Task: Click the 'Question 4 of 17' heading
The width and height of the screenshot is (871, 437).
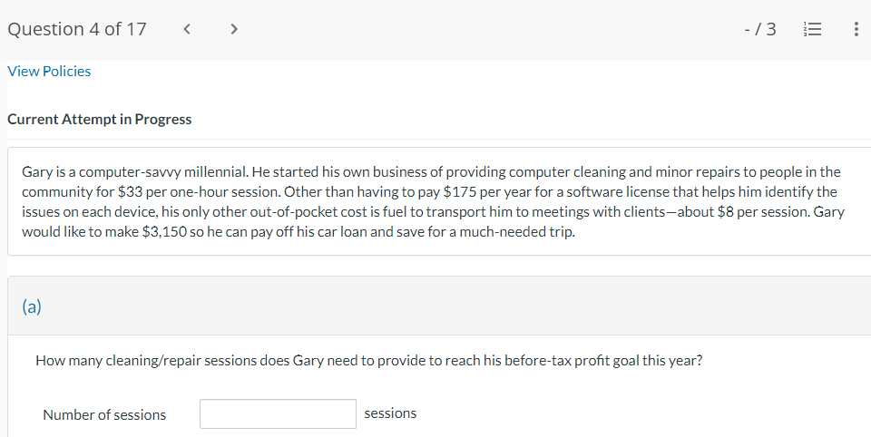Action: pyautogui.click(x=77, y=29)
